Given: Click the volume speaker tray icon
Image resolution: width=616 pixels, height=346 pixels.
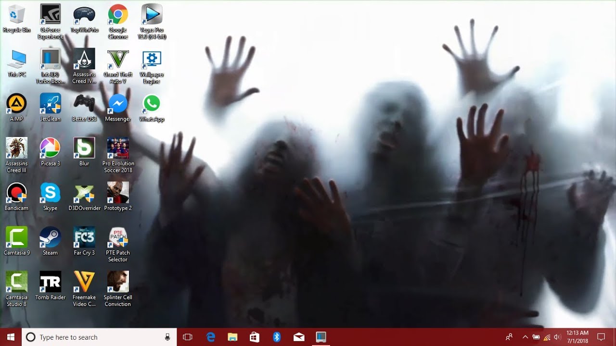Looking at the screenshot, I should tap(557, 337).
